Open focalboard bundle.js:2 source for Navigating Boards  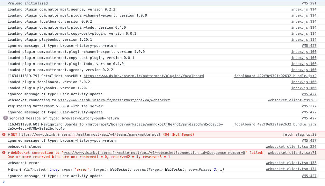tap(275, 124)
